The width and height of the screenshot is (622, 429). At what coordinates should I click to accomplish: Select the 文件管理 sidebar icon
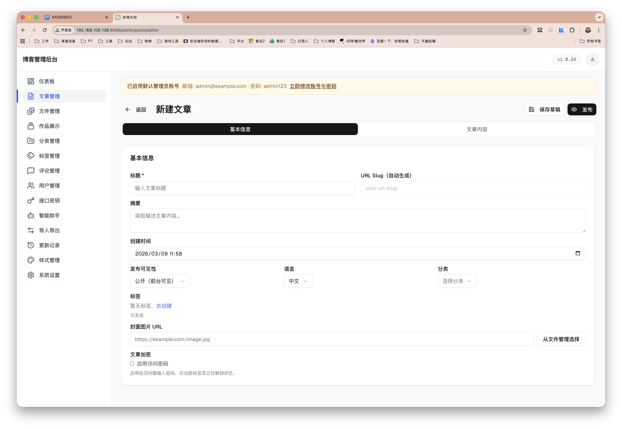coord(49,111)
